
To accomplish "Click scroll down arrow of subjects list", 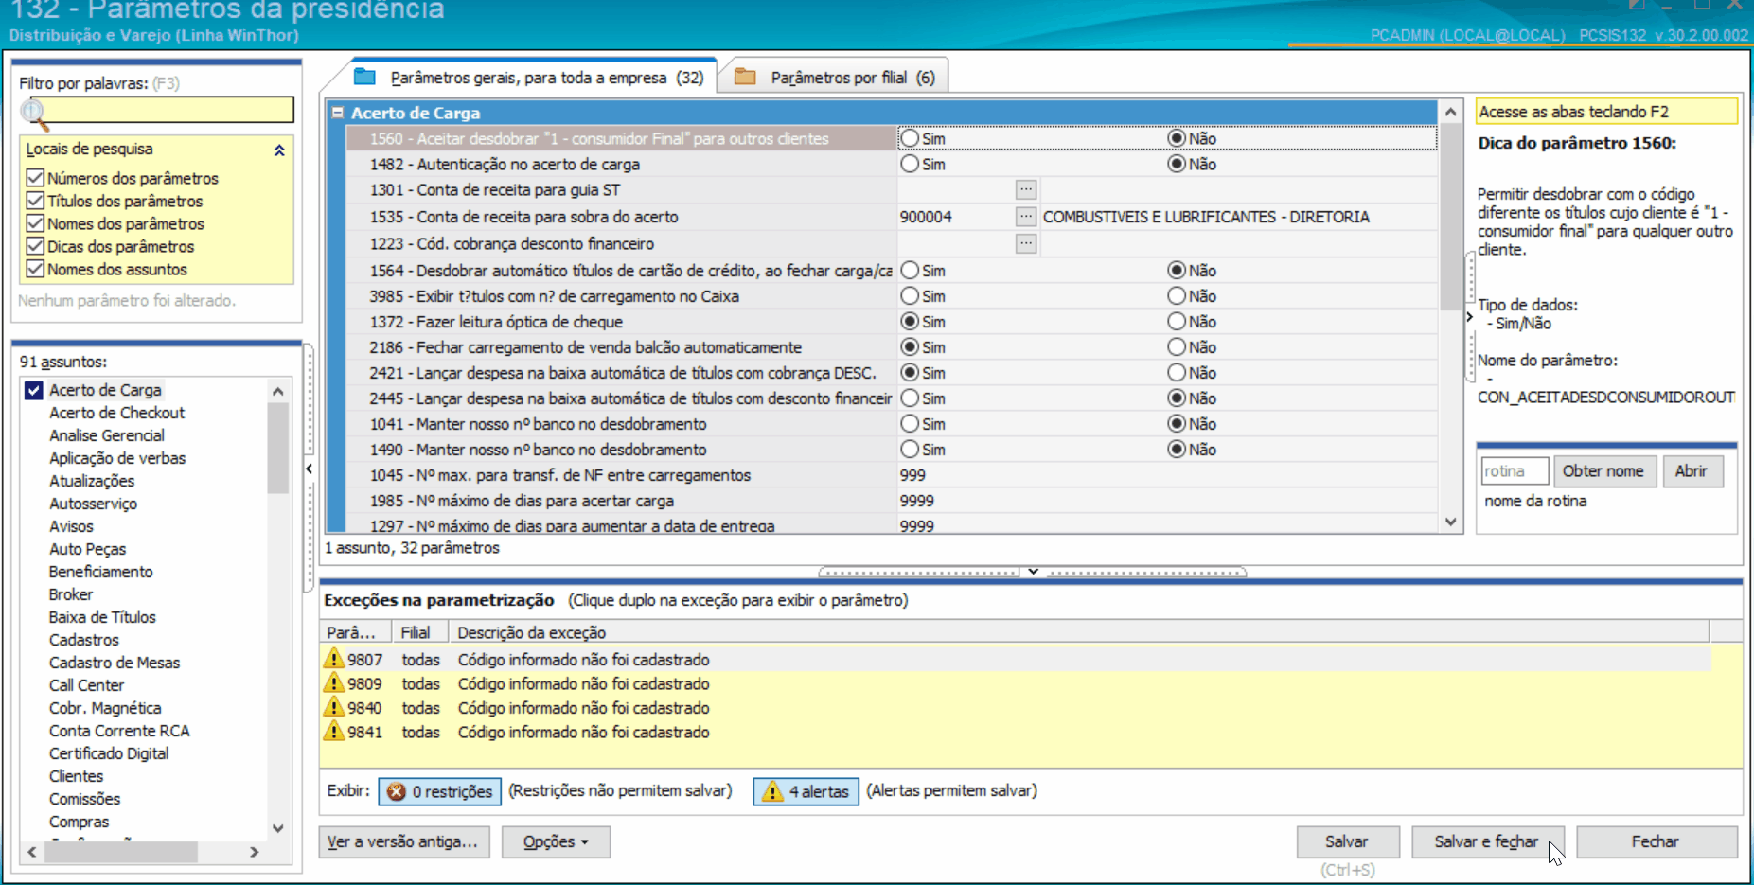I will (278, 827).
